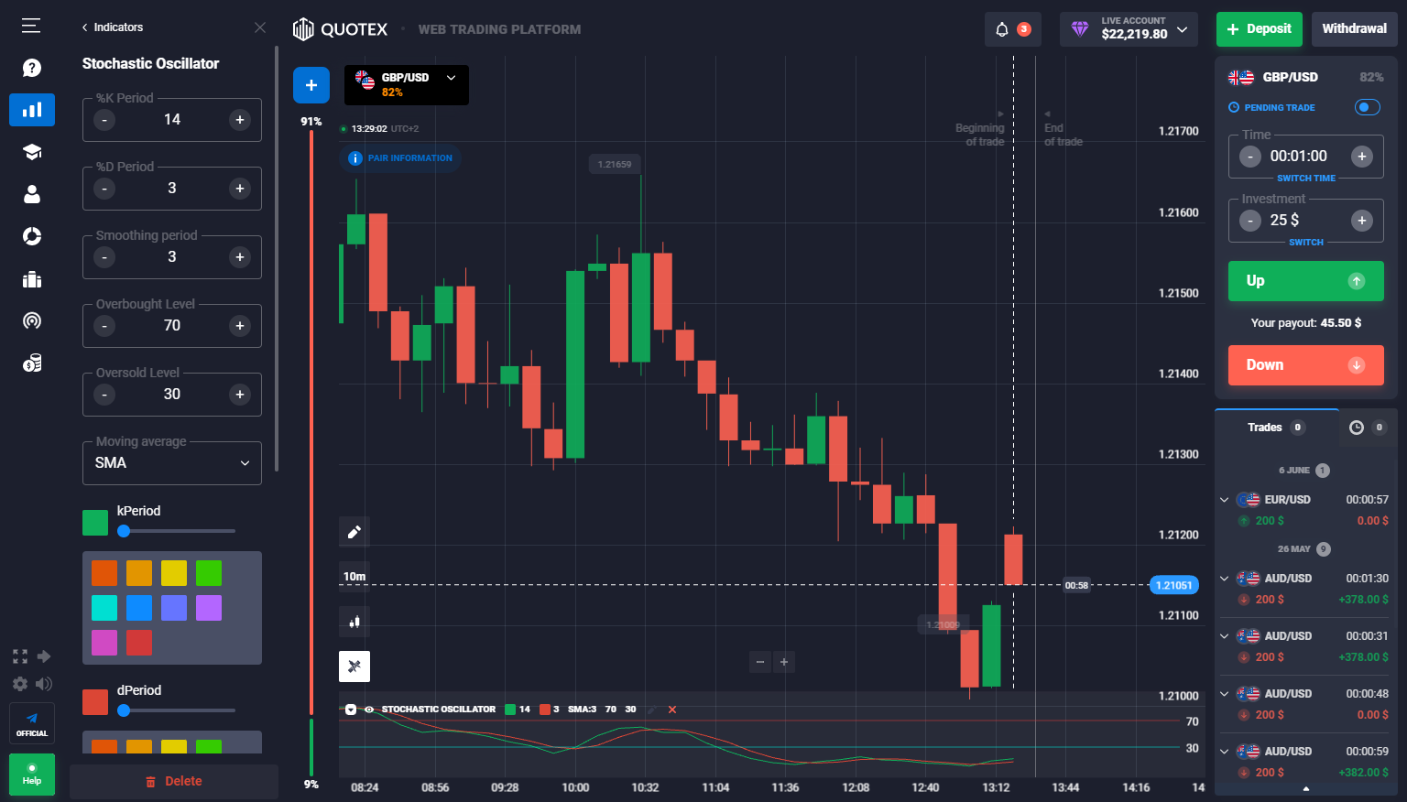Click the investment Switch link

pos(1306,243)
